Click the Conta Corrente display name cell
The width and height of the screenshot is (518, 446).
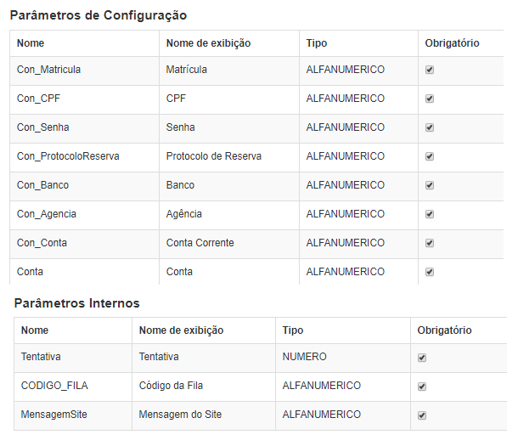click(x=229, y=244)
